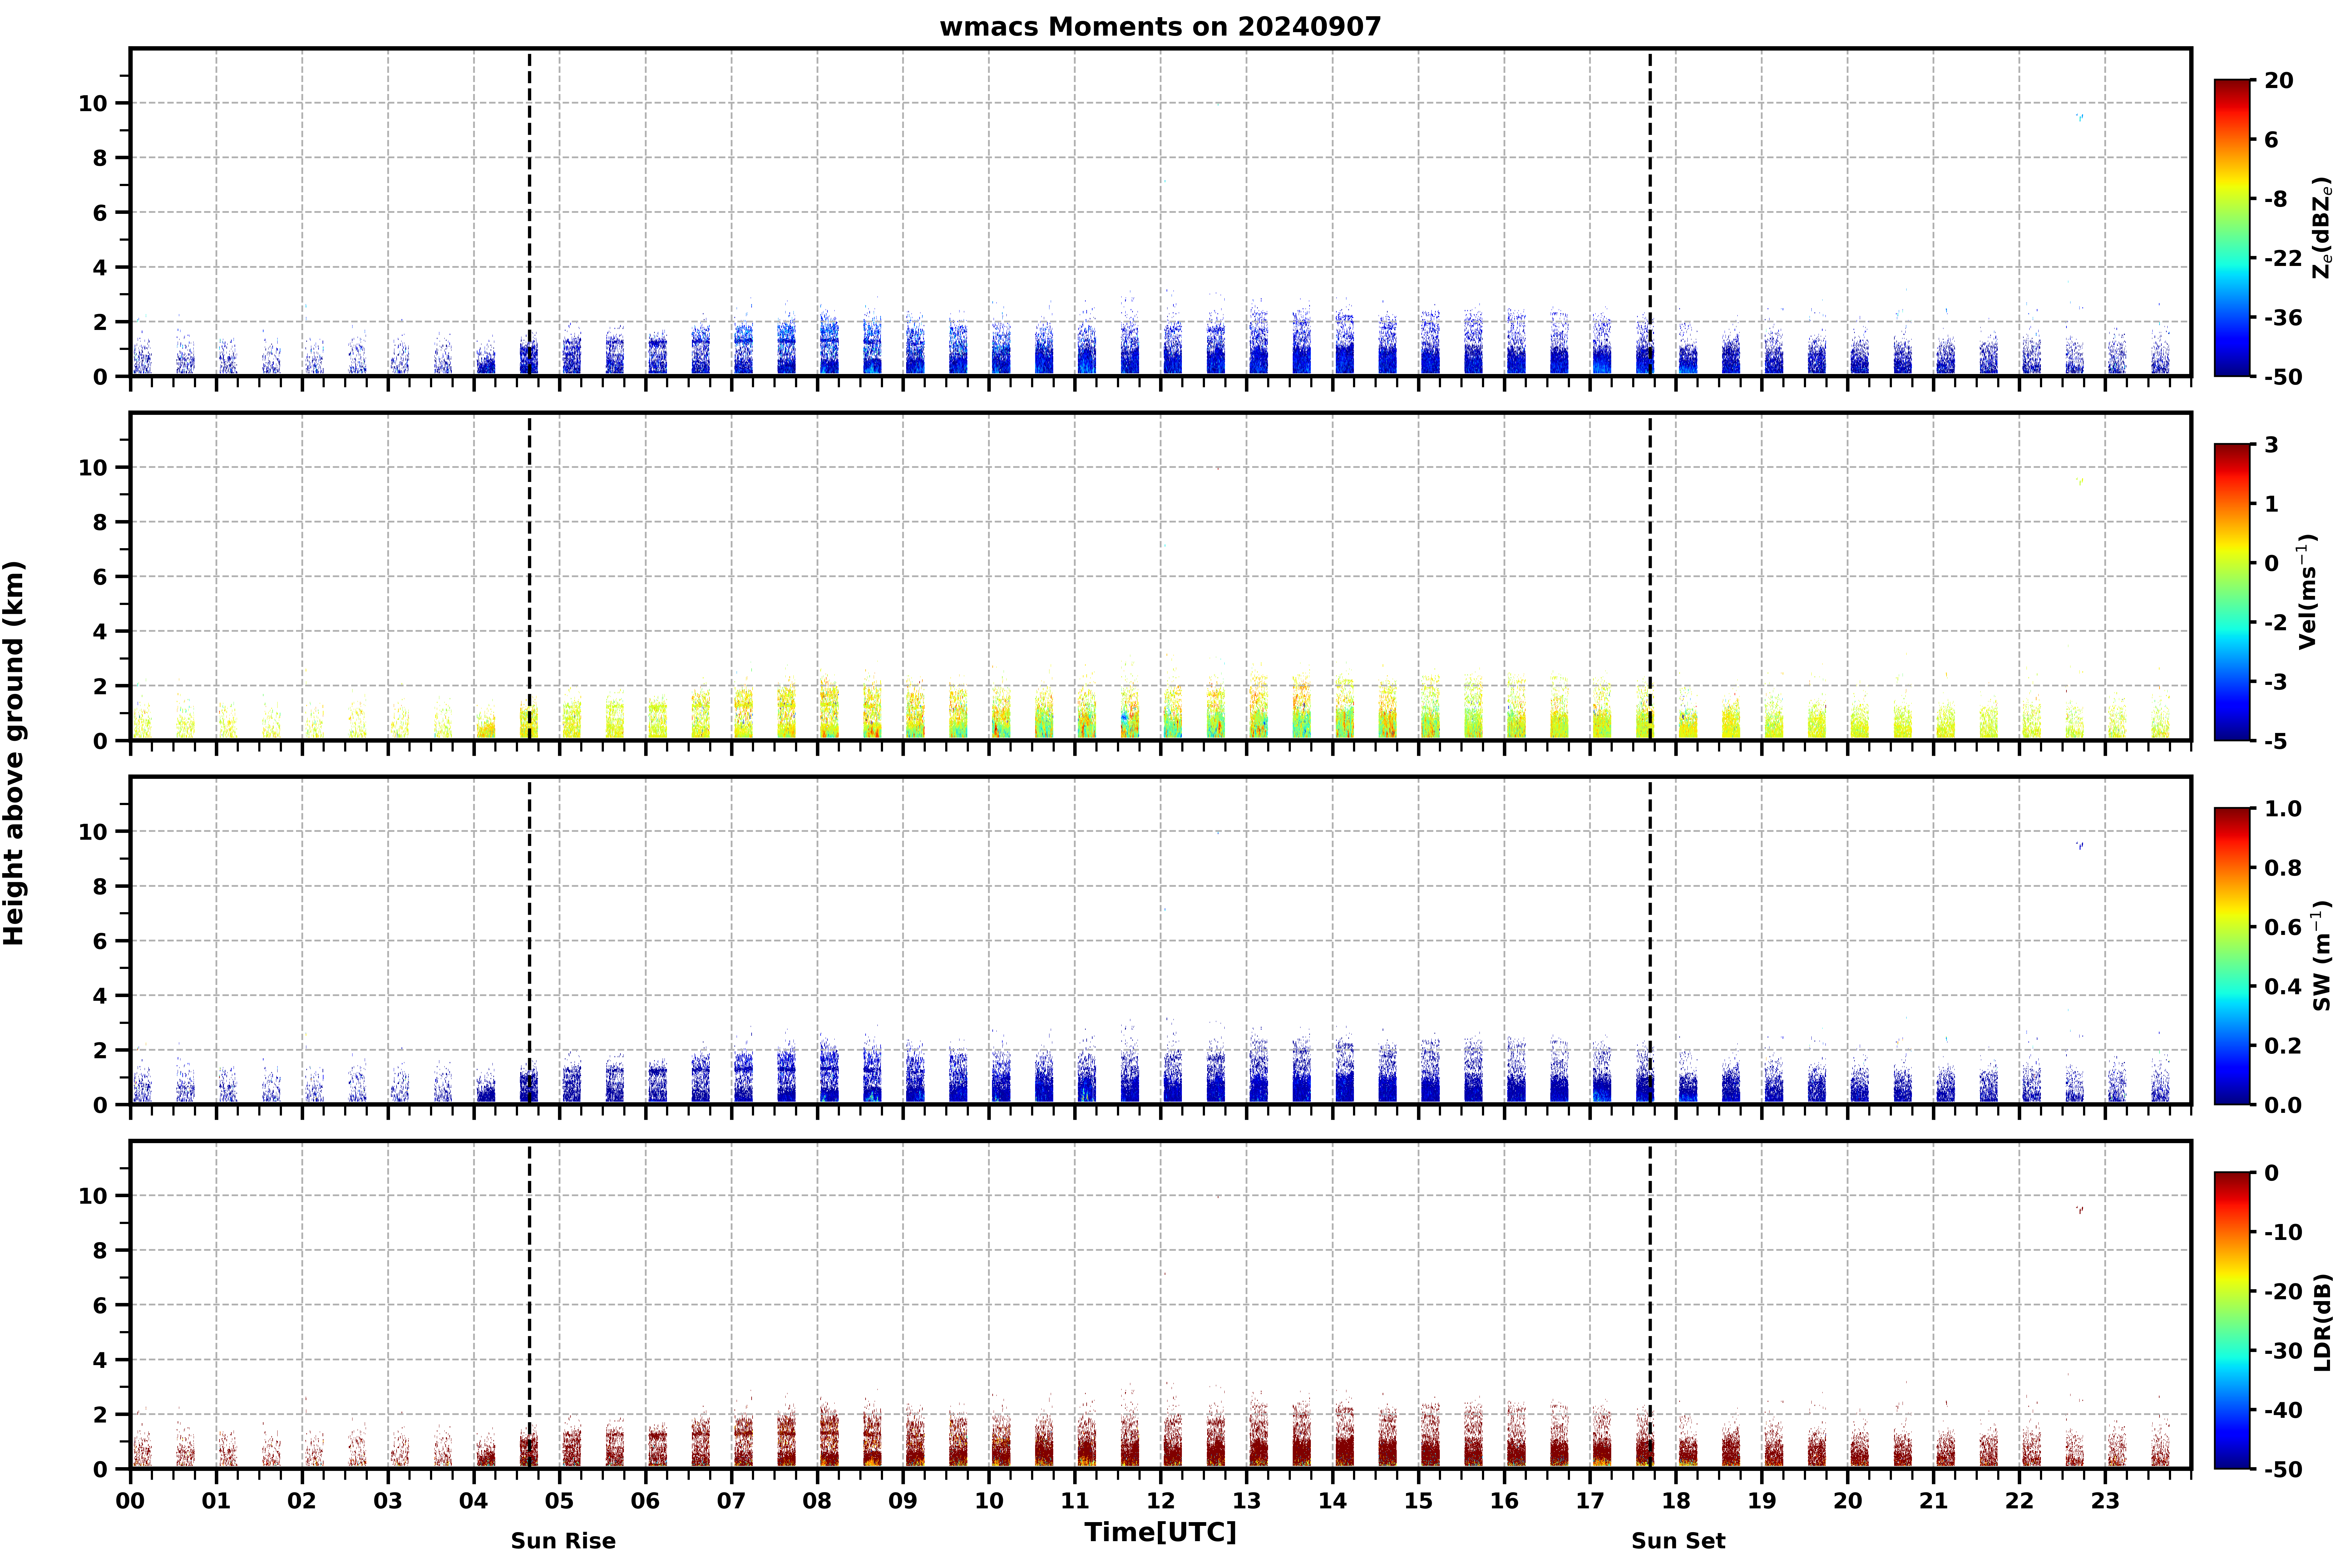Click the Vel(ms-1) velocity colorbar

(x=2232, y=592)
